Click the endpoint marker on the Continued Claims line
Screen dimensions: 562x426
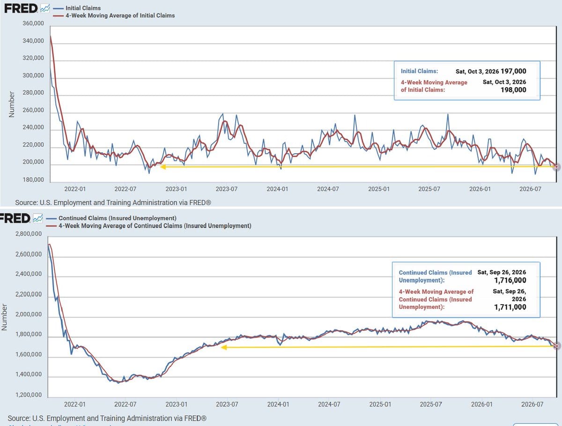pyautogui.click(x=556, y=346)
